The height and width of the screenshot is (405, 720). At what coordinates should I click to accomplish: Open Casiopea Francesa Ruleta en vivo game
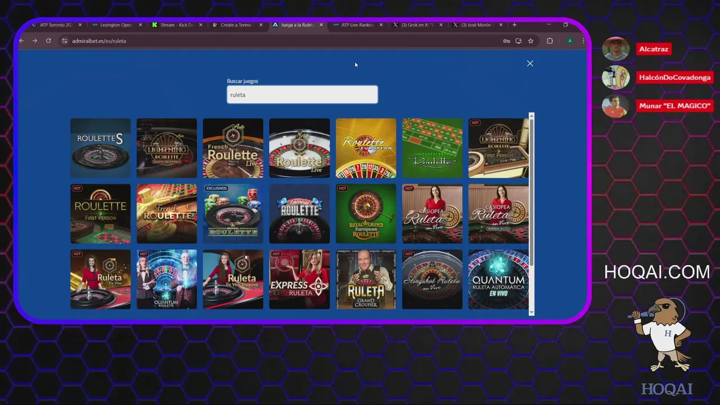tap(498, 214)
